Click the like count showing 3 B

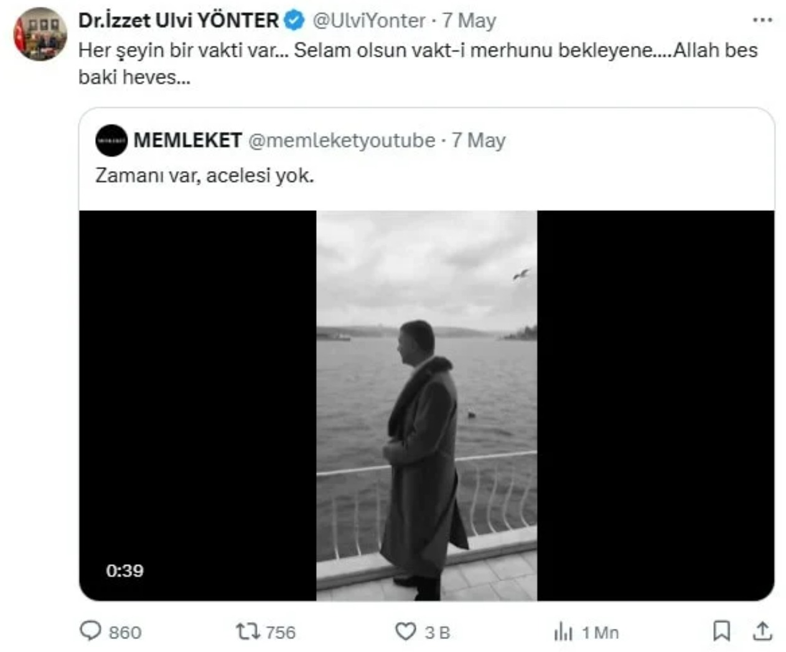pyautogui.click(x=437, y=632)
